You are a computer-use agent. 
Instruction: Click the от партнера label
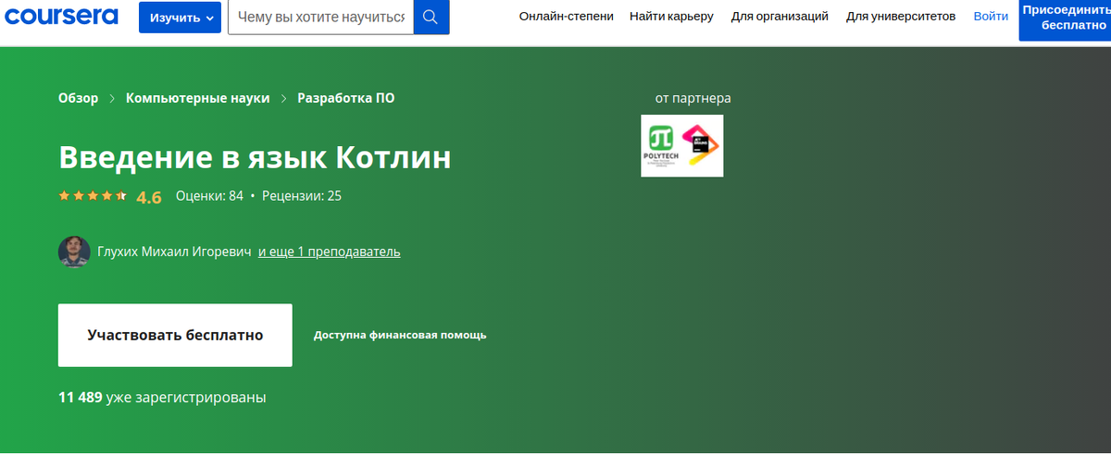click(x=693, y=98)
